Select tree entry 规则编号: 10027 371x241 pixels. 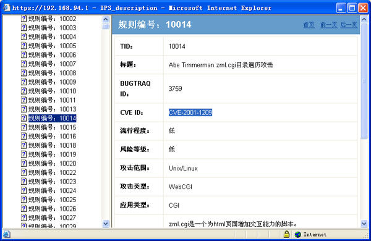tap(53, 218)
